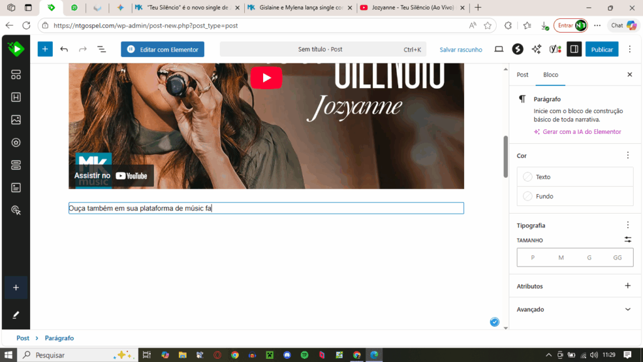The width and height of the screenshot is (643, 362).
Task: Click the editor vertical scrollbar thumb
Action: pos(505,156)
